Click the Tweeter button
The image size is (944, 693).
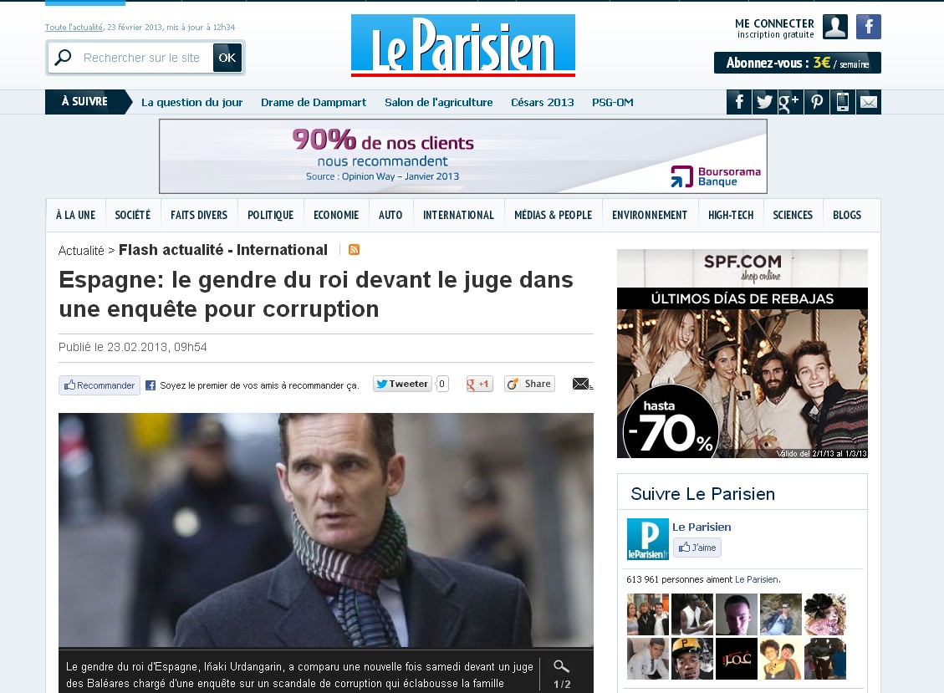[x=403, y=384]
